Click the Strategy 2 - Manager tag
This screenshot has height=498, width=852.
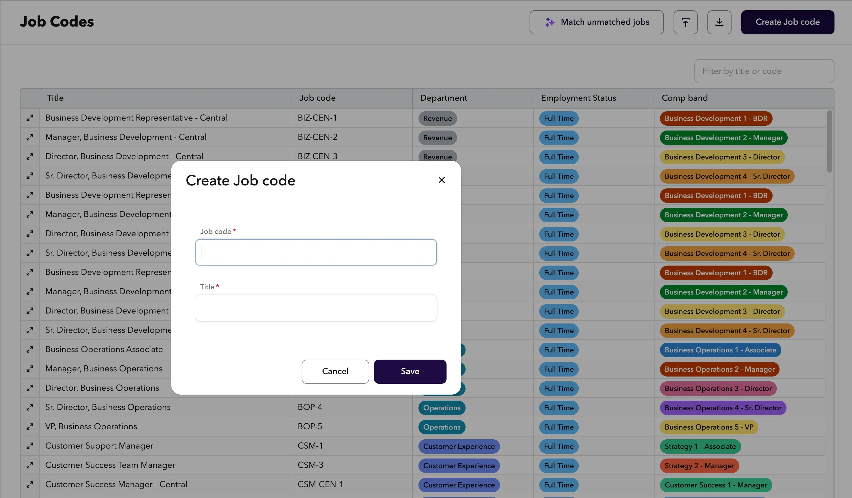[699, 465]
